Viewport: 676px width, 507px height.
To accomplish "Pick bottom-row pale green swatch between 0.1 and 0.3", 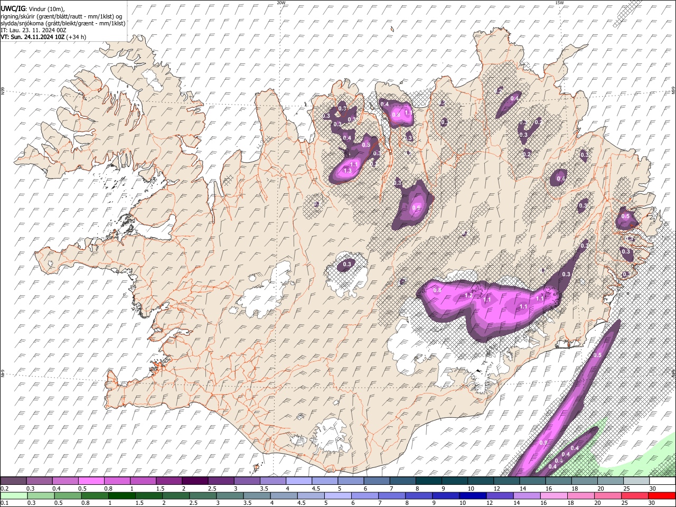I will [13, 495].
